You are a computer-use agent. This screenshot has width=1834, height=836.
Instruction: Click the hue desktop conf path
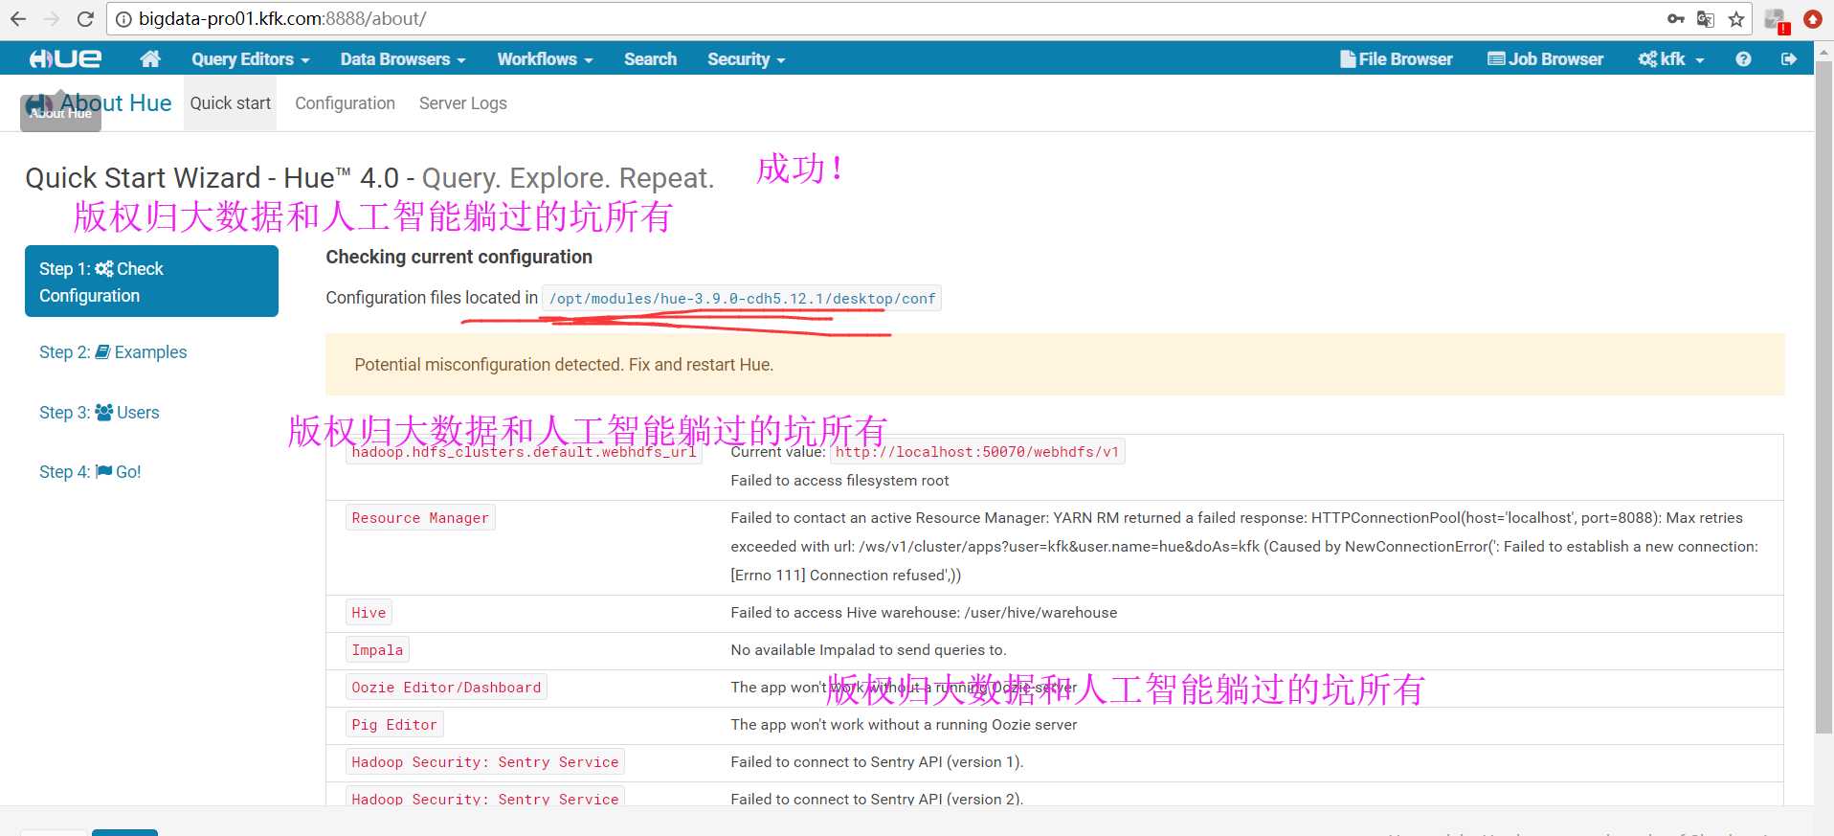pyautogui.click(x=742, y=299)
